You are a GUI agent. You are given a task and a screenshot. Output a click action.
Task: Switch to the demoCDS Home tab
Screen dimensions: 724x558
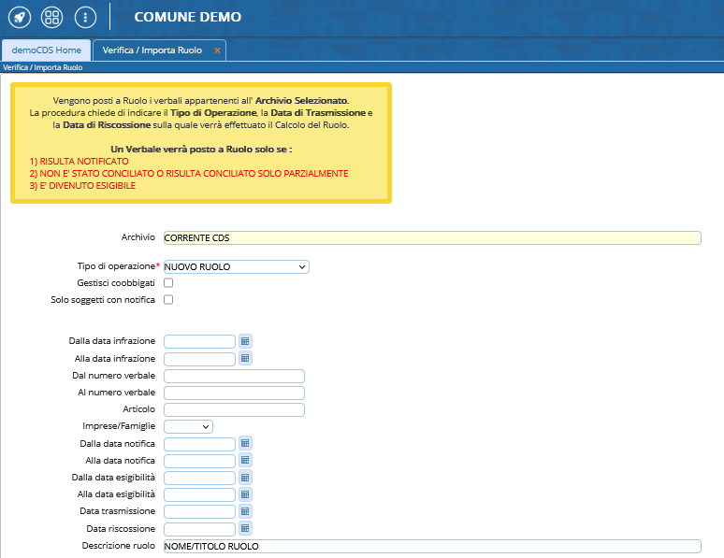click(x=46, y=50)
